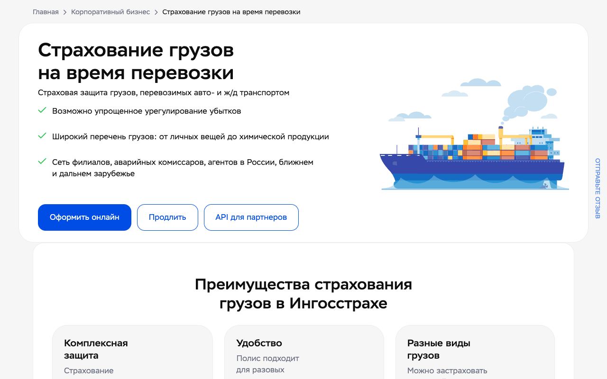Viewport: 607px width, 379px height.
Task: Click breadcrumb text Страхование грузов на время перевозки
Action: (231, 12)
